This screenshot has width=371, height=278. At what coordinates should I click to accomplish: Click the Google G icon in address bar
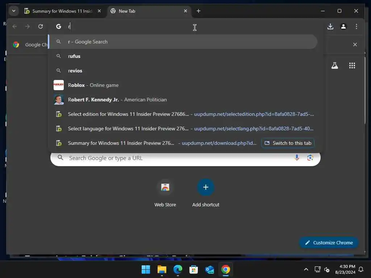coord(58,26)
